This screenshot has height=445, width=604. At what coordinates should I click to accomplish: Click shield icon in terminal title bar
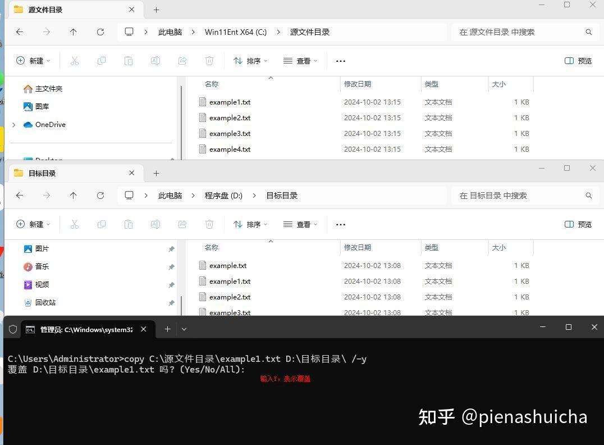point(13,329)
